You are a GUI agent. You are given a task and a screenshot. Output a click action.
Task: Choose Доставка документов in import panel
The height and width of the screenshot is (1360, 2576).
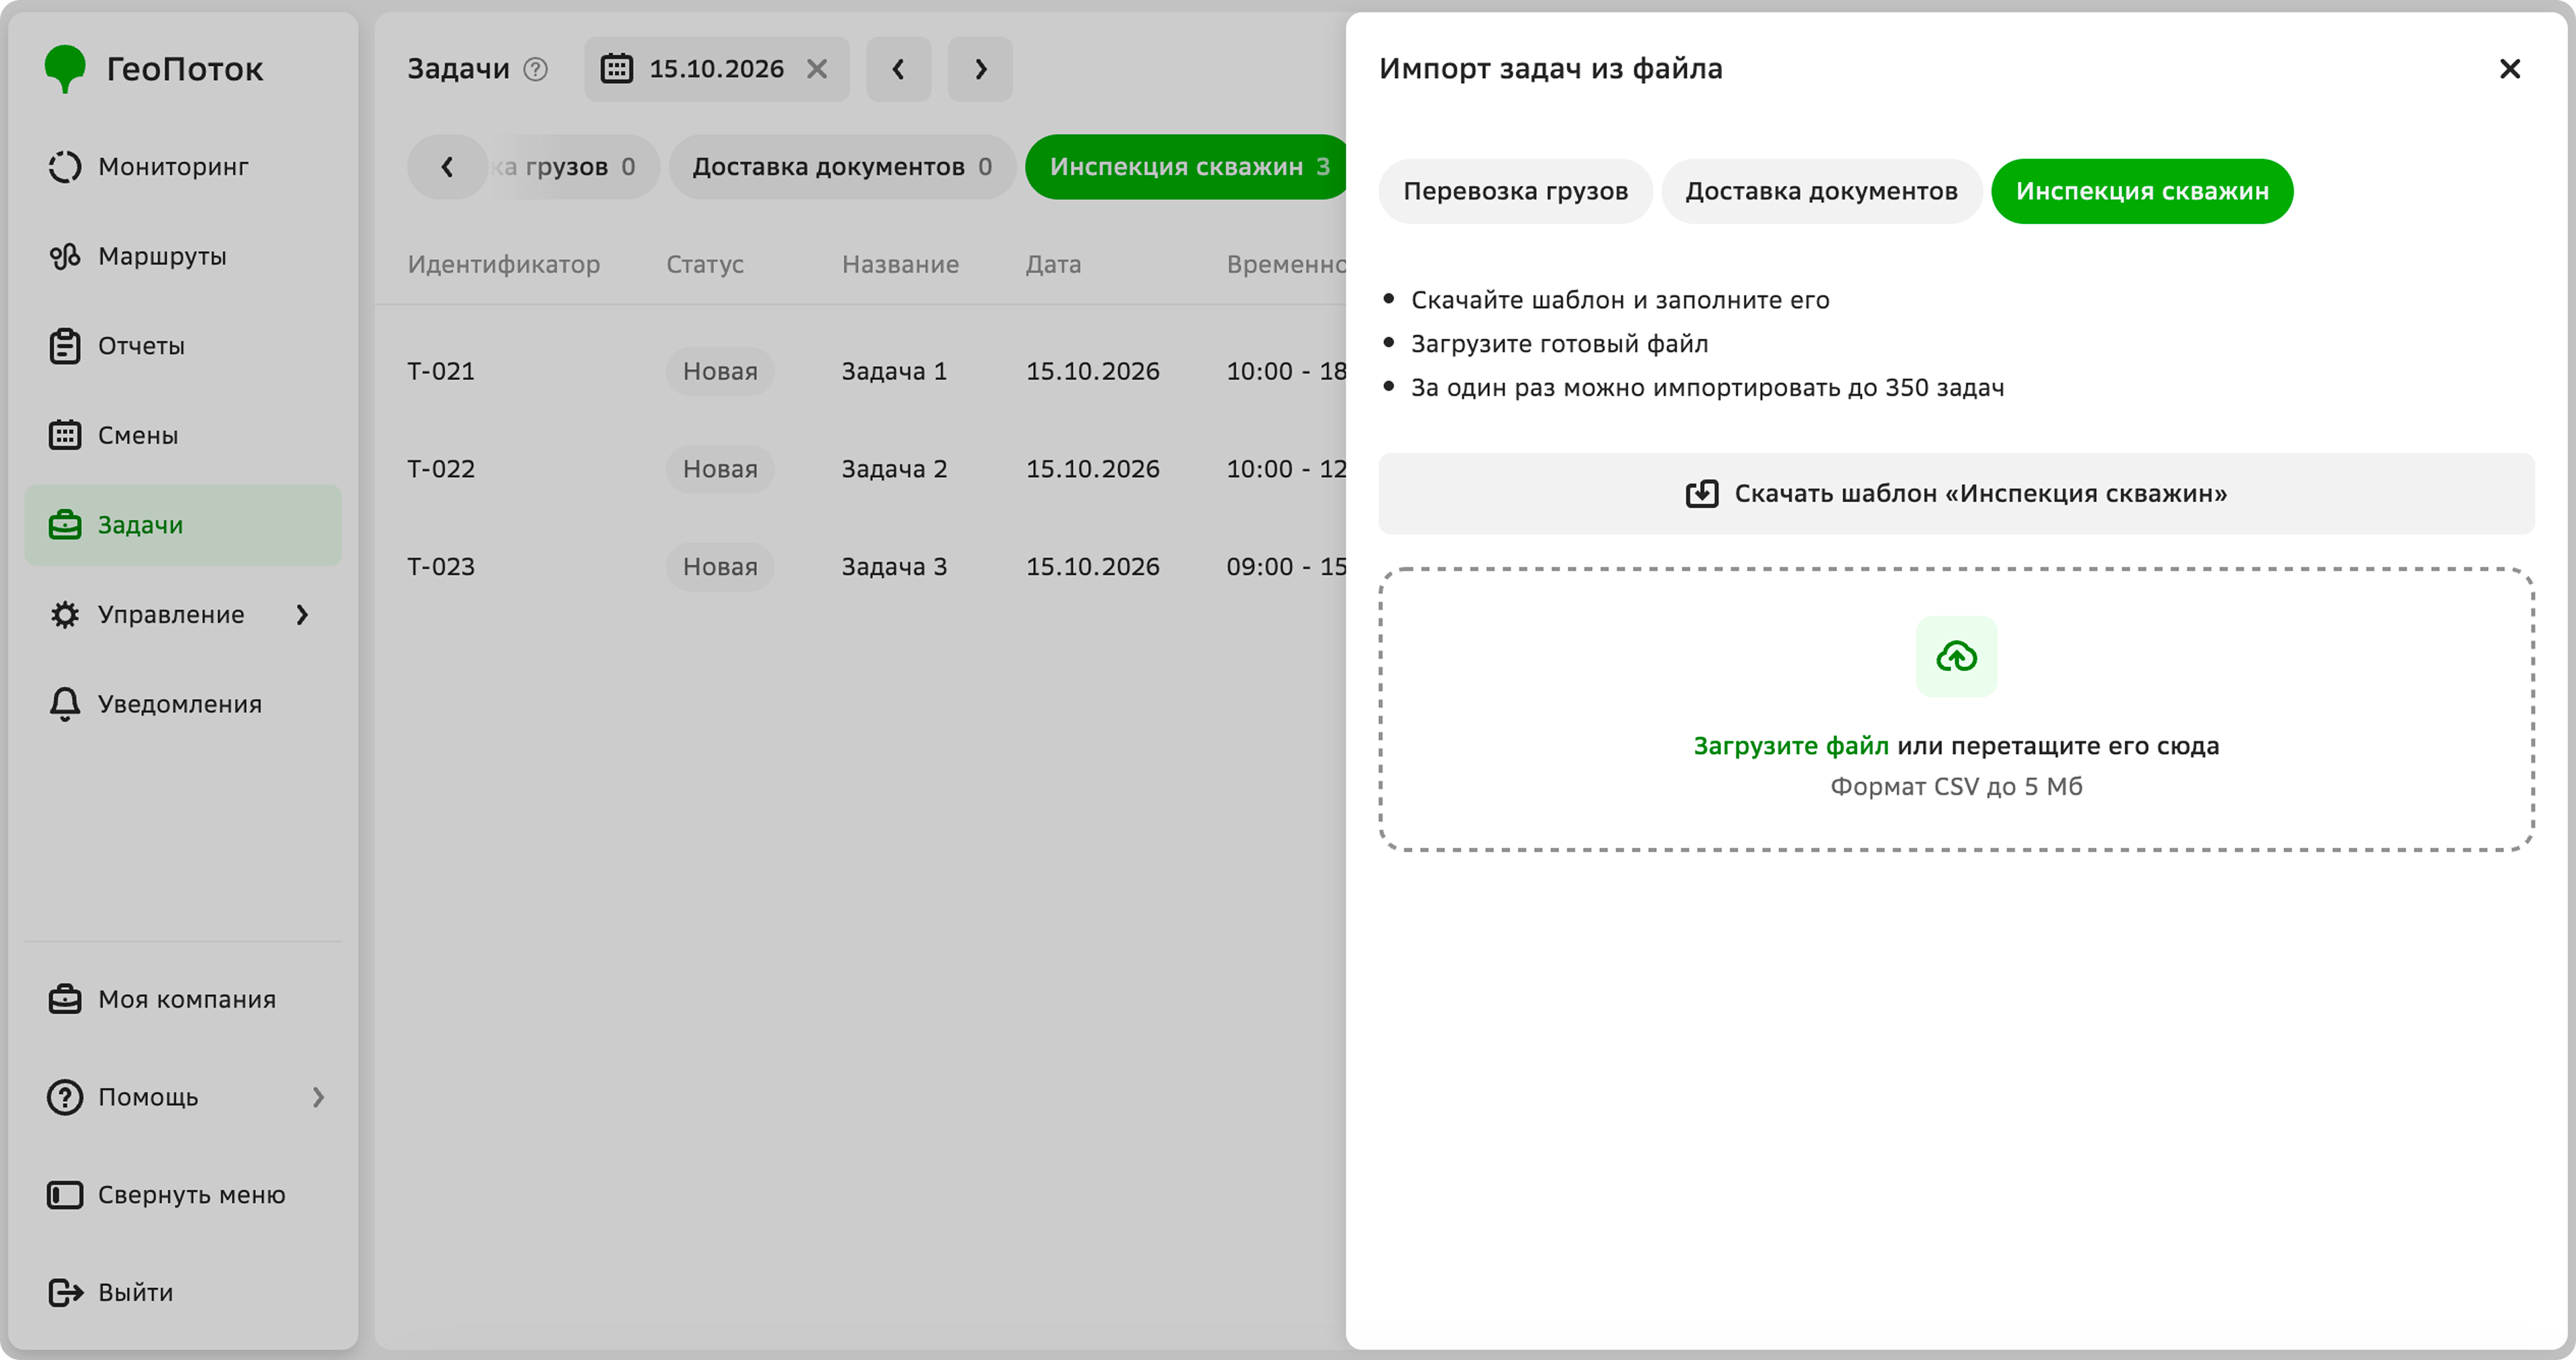tap(1821, 191)
